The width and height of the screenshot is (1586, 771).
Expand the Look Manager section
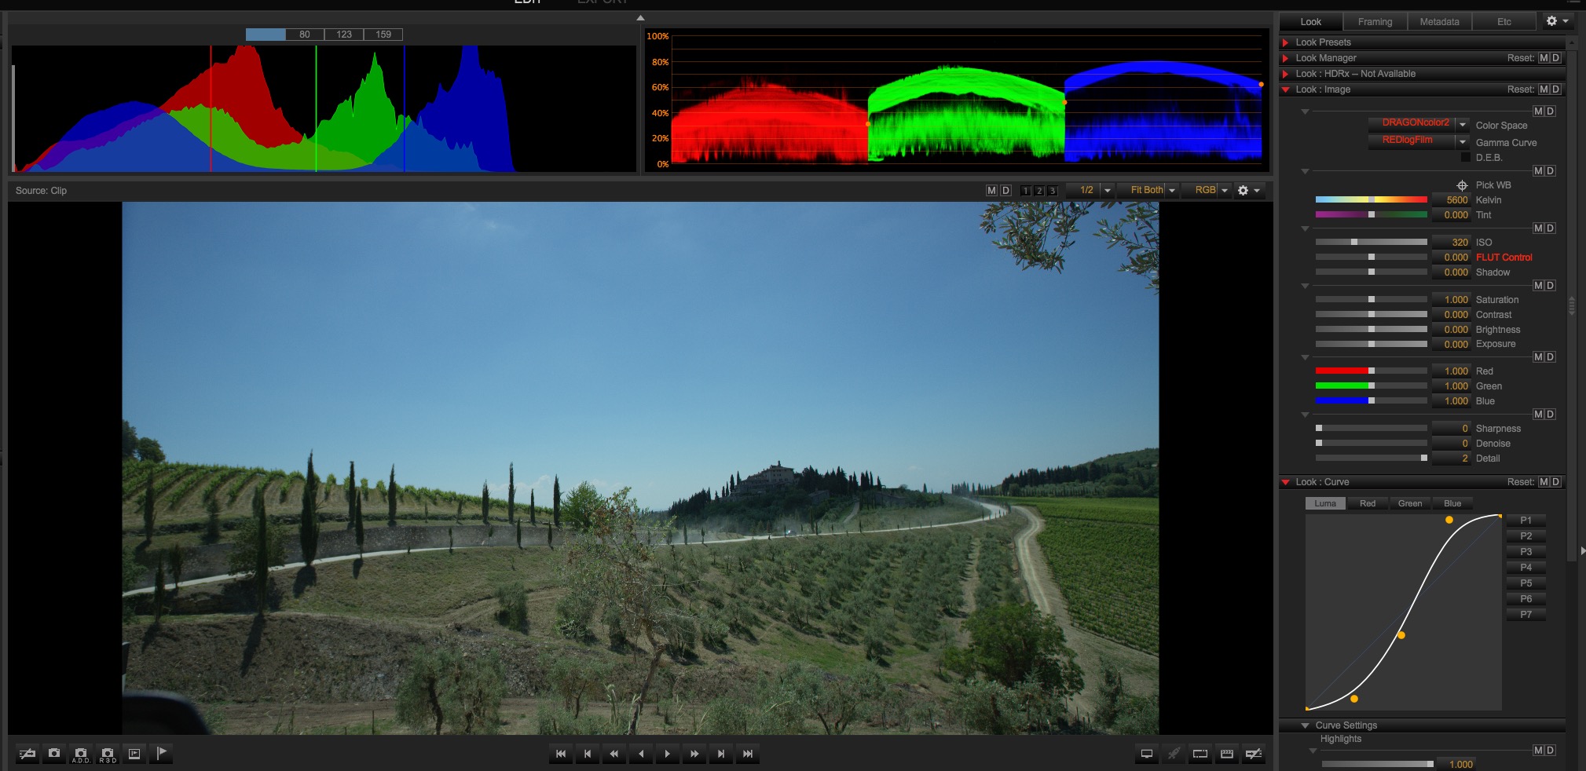1286,58
